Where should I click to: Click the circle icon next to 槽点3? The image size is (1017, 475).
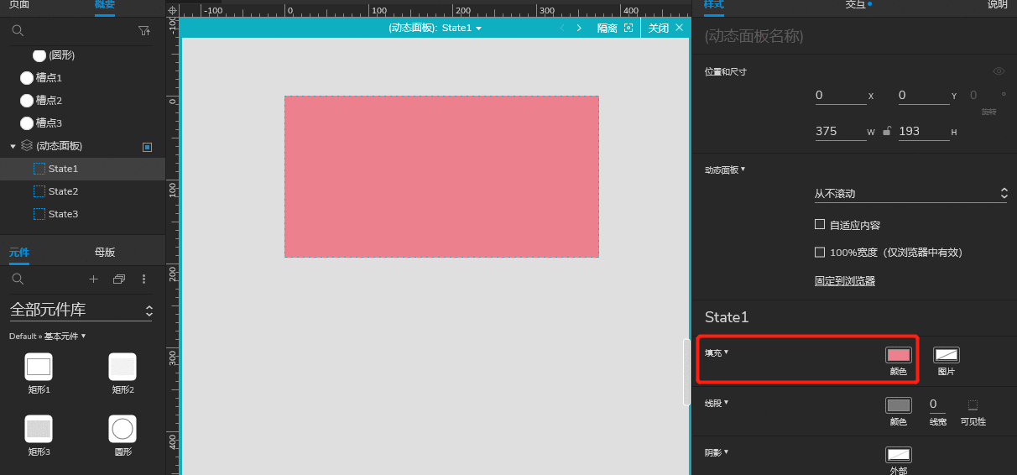[26, 123]
